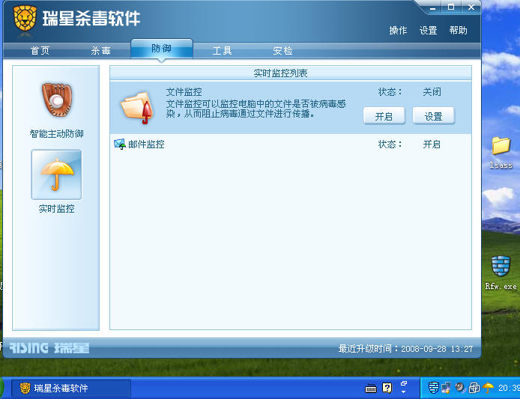Click the language bar keyboard icon
520x399 pixels.
click(x=371, y=388)
